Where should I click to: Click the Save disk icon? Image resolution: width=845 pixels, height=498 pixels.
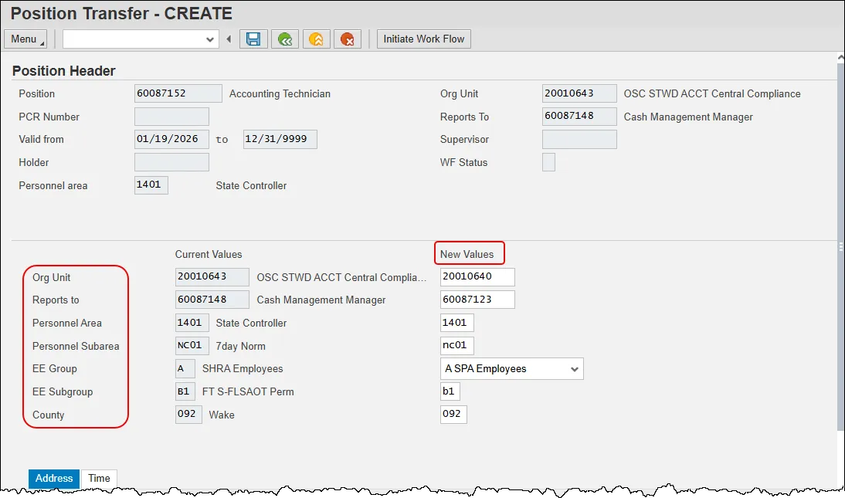[x=253, y=39]
